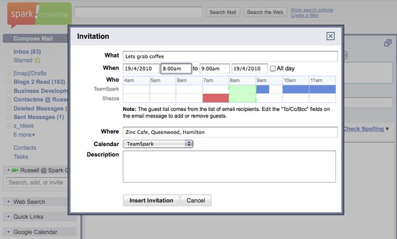Click the Shazza guest row label
397x239 pixels.
110,98
